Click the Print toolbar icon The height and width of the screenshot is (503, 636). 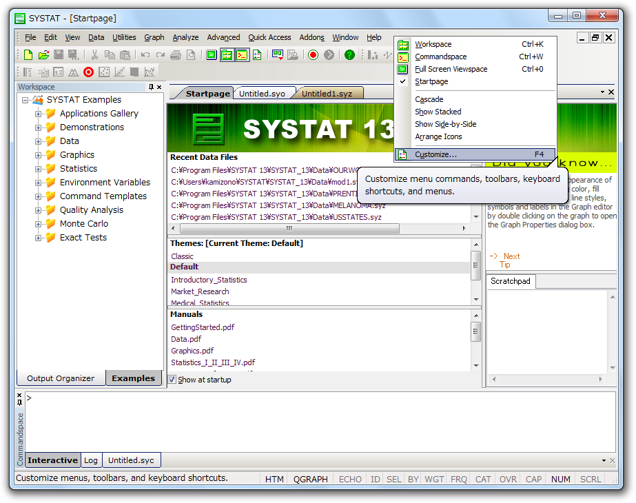176,54
